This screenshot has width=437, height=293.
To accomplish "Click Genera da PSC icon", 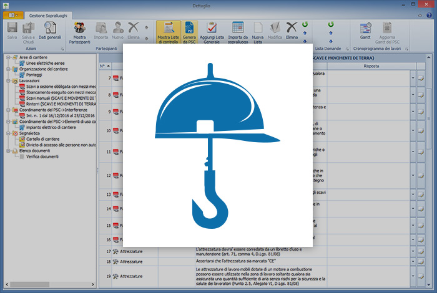I will (x=190, y=31).
